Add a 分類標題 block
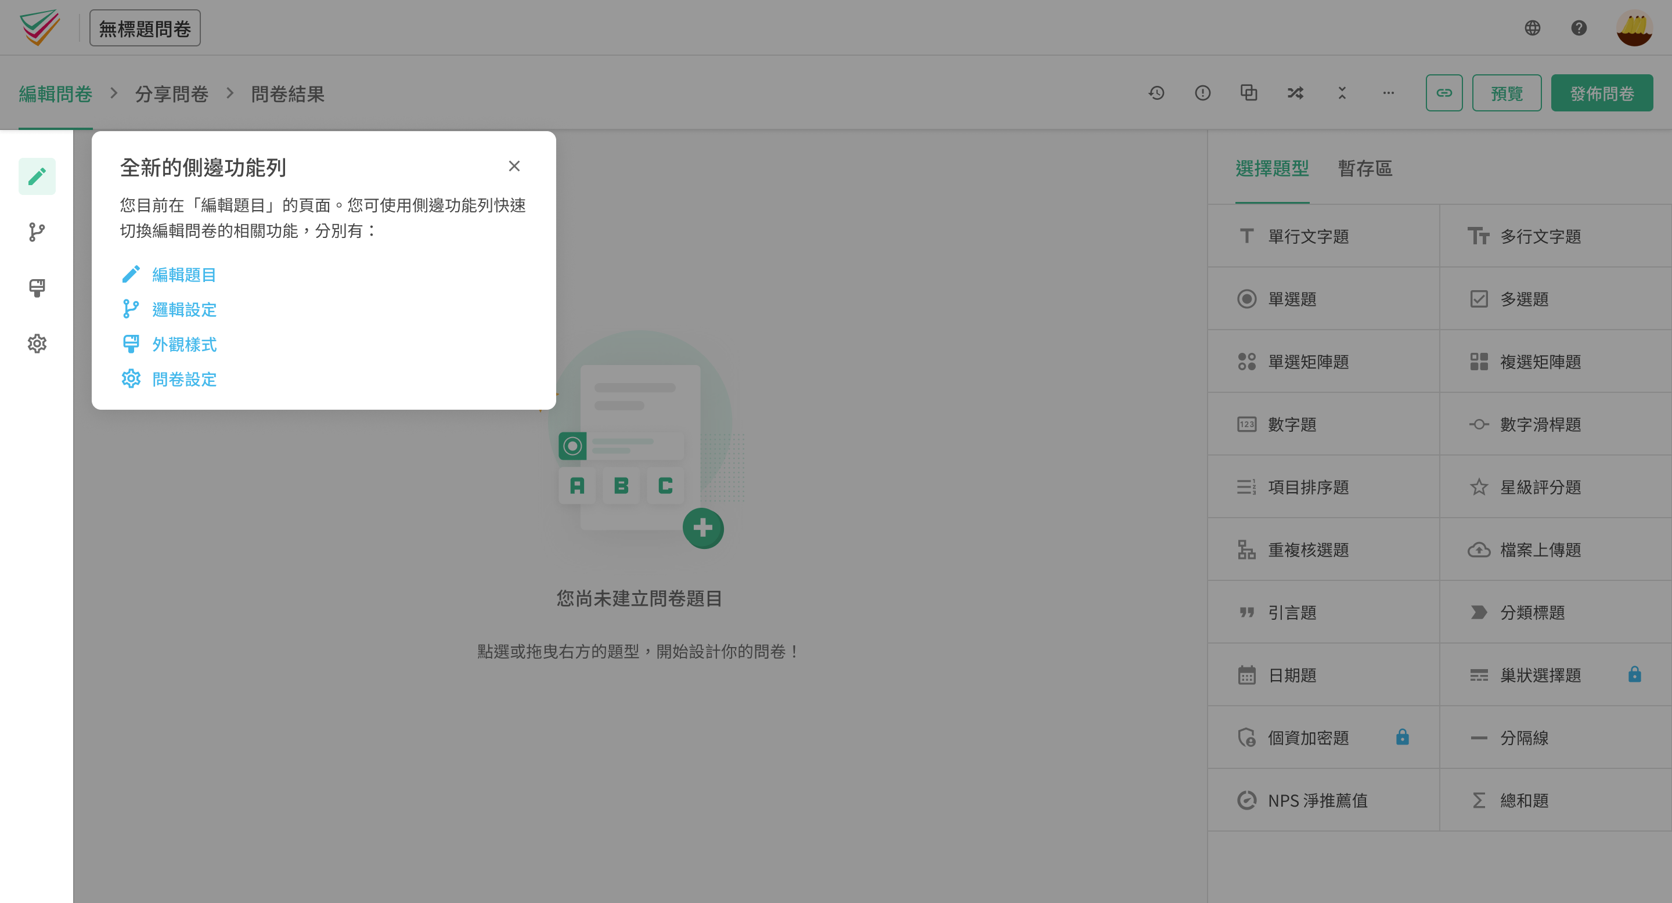 [1556, 612]
